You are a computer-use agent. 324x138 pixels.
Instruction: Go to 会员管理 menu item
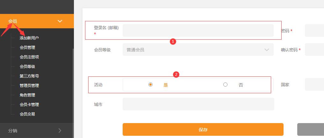coord(27,47)
